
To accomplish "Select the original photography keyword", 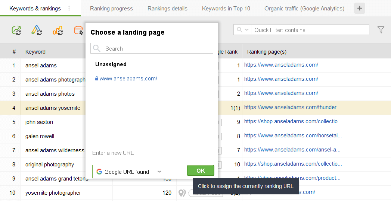I will coord(50,165).
